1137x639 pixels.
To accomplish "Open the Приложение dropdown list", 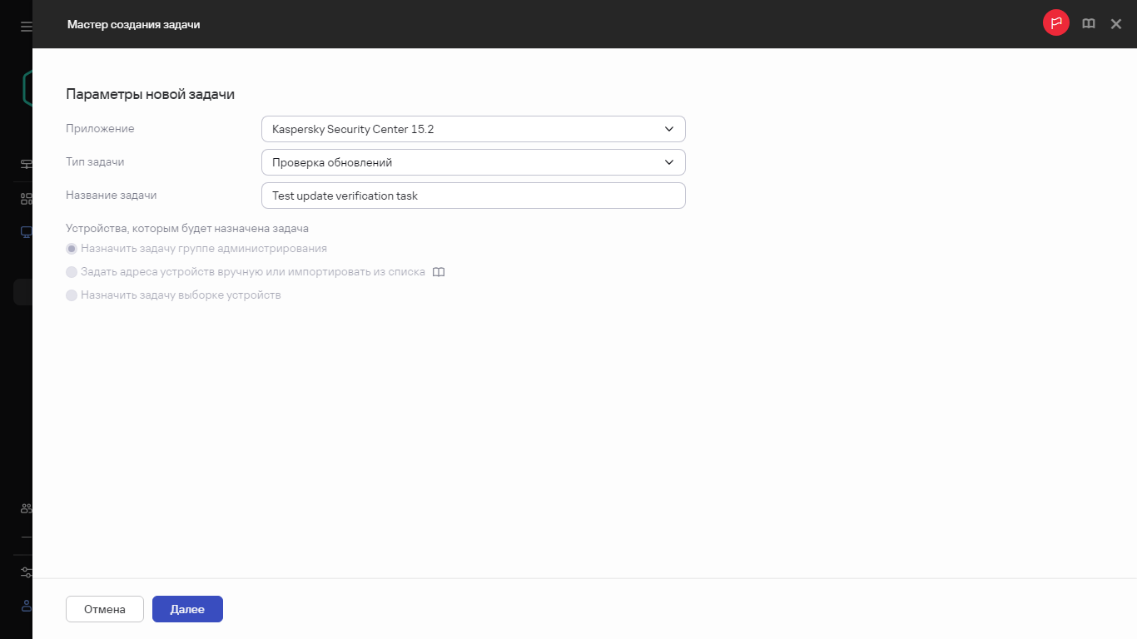I will (473, 130).
